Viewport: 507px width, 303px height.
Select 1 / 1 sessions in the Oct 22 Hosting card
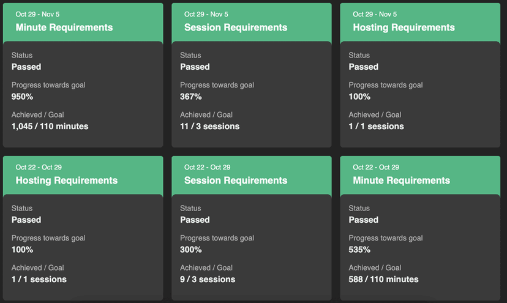(39, 280)
